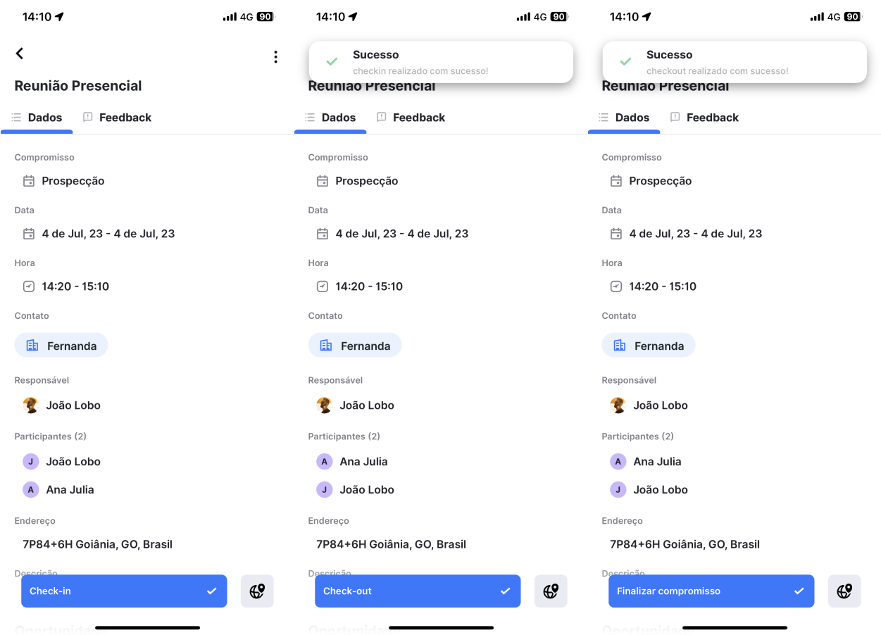Tap the map globe icon beside Check-in
The width and height of the screenshot is (881, 635).
point(257,591)
